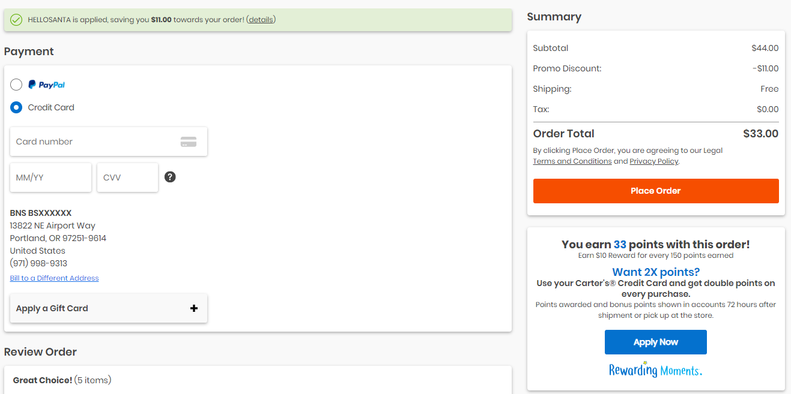Click the blue Apply Now button
The height and width of the screenshot is (394, 791).
(655, 342)
